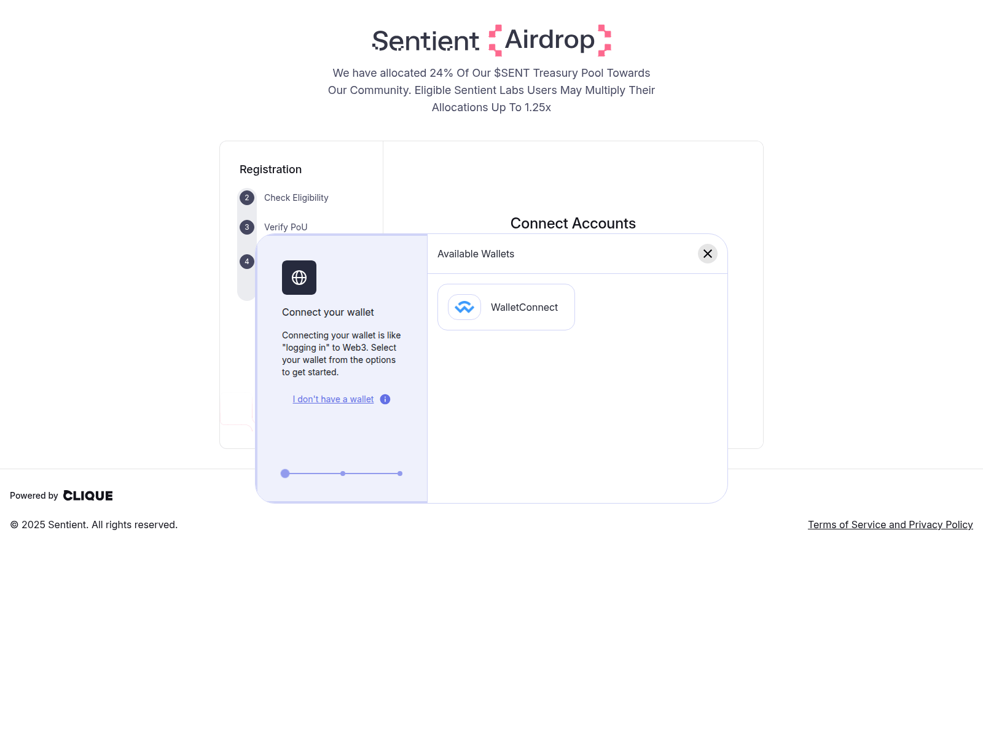Image resolution: width=983 pixels, height=737 pixels.
Task: Click the globe icon in the wallet tutorial
Action: [299, 278]
